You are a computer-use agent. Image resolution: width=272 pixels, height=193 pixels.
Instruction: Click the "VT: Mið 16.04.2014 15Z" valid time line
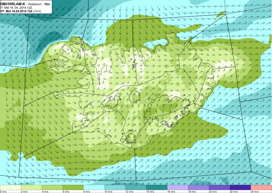(16, 11)
